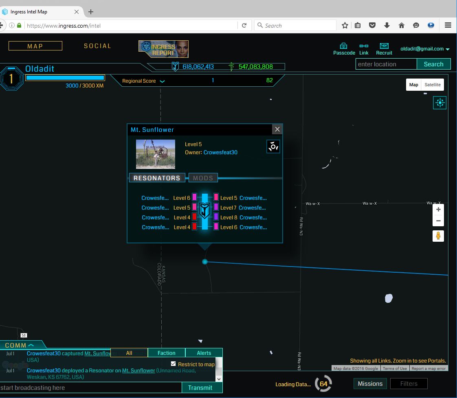The image size is (457, 398).
Task: Click the enter location search field
Action: click(386, 64)
